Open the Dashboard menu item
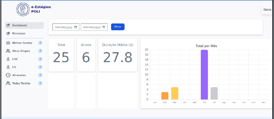This screenshot has width=274, height=119. point(24,25)
